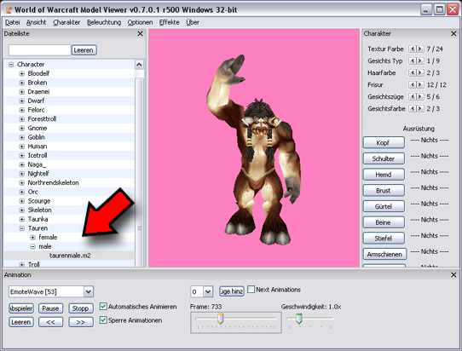Screen dimensions: 462x351
Task: Open the Beleuchtung menu
Action: click(x=104, y=22)
